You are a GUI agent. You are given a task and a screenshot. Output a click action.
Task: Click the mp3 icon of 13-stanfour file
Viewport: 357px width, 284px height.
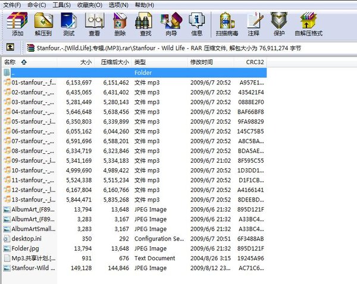tap(7, 200)
